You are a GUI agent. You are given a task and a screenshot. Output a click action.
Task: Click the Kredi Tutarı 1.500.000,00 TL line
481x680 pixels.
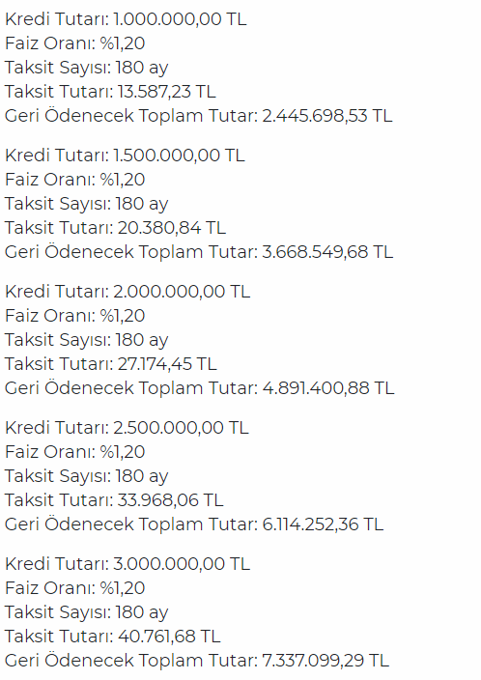125,156
